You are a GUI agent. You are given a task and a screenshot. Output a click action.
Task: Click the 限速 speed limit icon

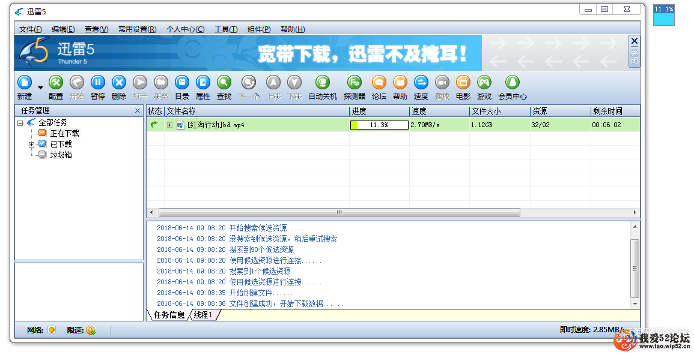pos(91,330)
